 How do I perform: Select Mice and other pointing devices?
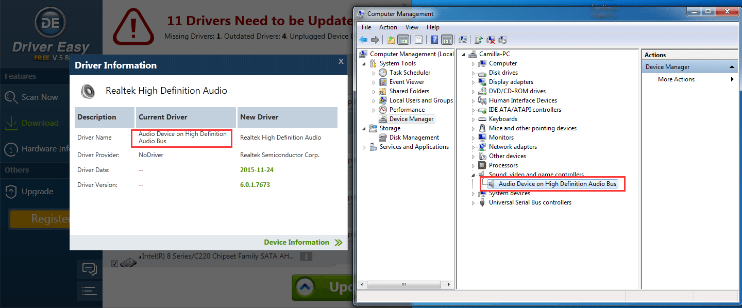click(532, 128)
